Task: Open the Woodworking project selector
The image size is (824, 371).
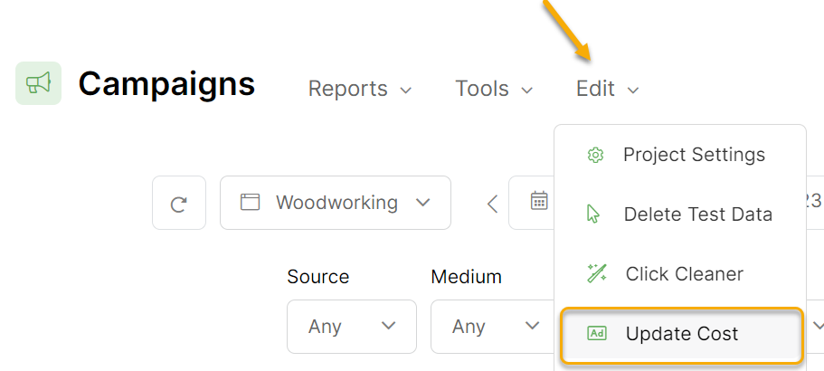Action: click(x=336, y=203)
